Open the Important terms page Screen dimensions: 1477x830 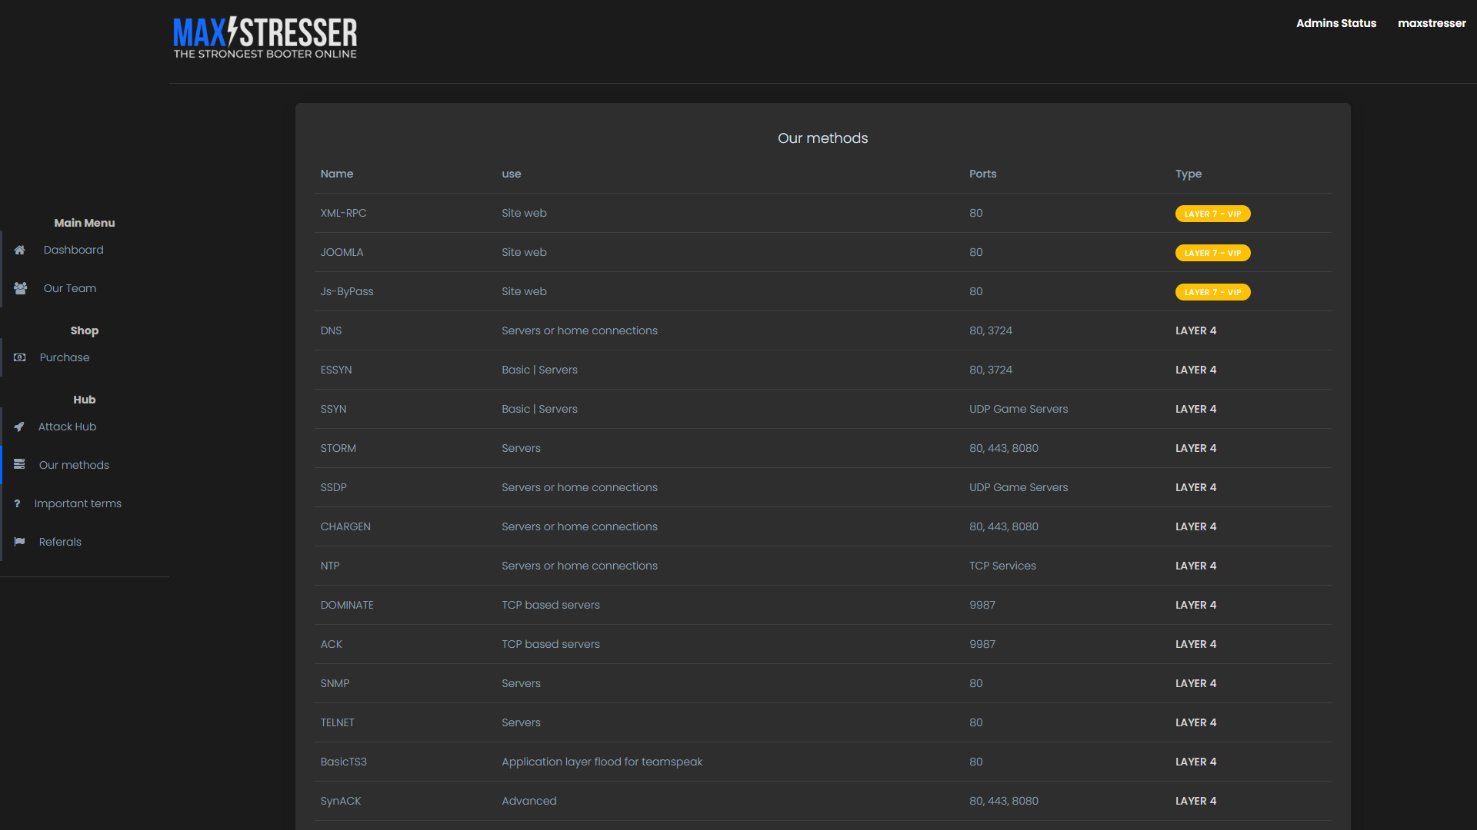(x=78, y=503)
